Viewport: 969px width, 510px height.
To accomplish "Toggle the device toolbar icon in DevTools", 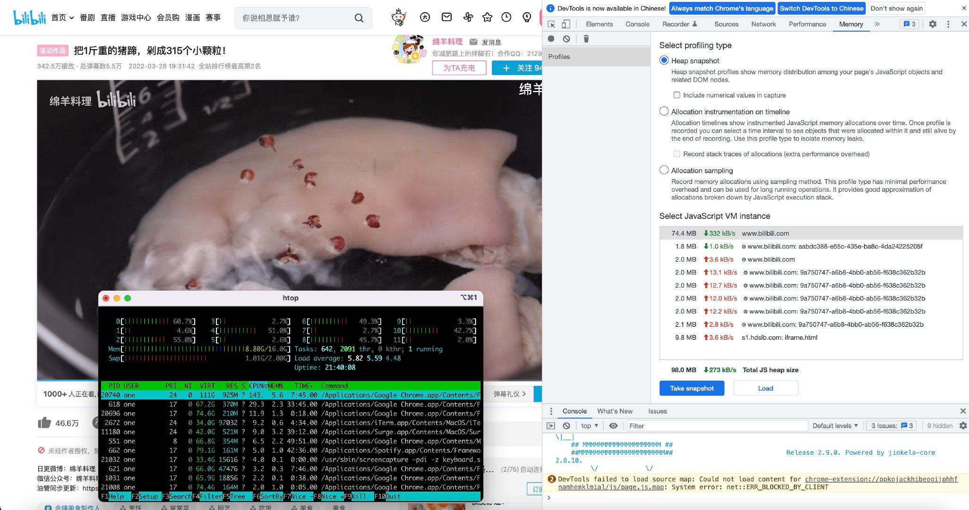I will click(566, 24).
